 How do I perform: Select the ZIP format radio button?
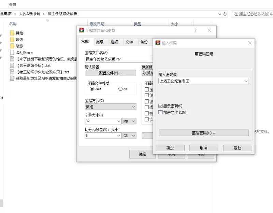pos(120,89)
